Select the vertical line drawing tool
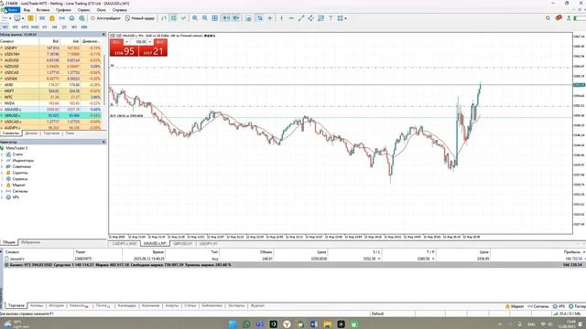Image resolution: width=586 pixels, height=329 pixels. 281,18
